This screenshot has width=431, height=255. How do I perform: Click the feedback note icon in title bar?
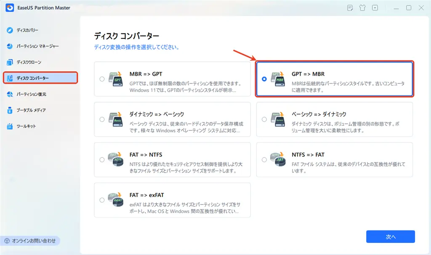(350, 8)
